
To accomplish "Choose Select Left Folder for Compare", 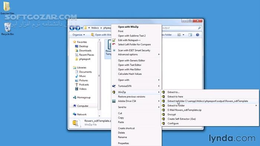I will click(134, 44).
